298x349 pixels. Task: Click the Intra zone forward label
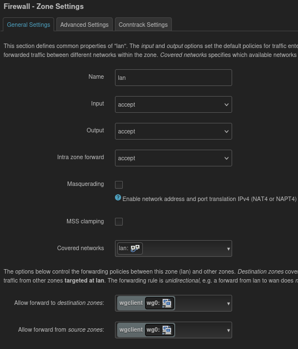(80, 157)
